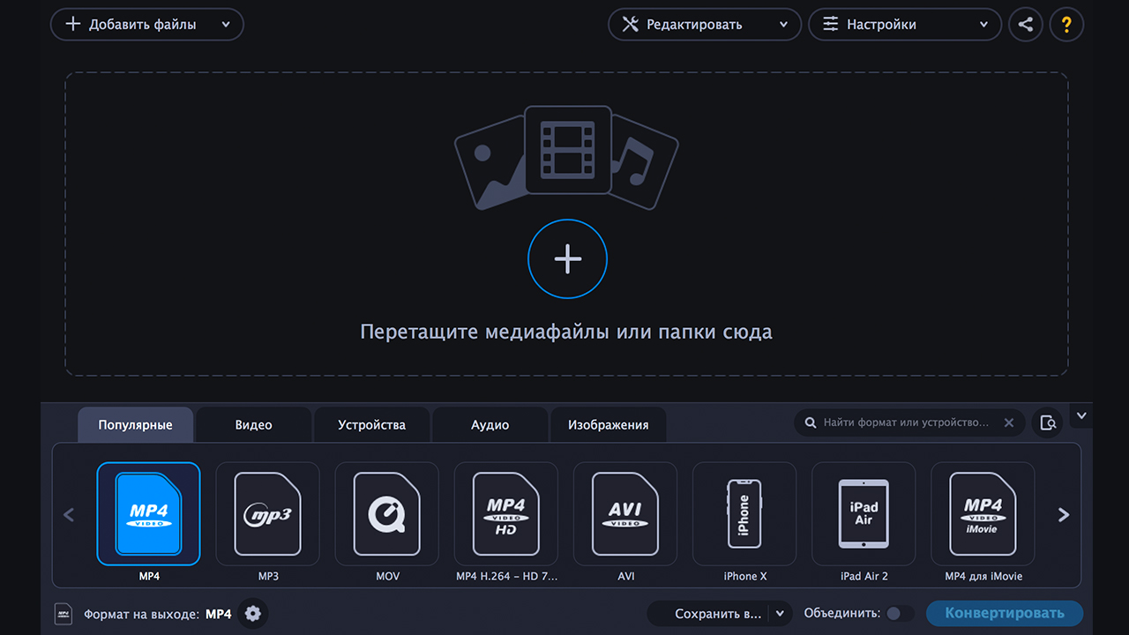
Task: Select the MP4 H.264 HD preset
Action: 505,514
